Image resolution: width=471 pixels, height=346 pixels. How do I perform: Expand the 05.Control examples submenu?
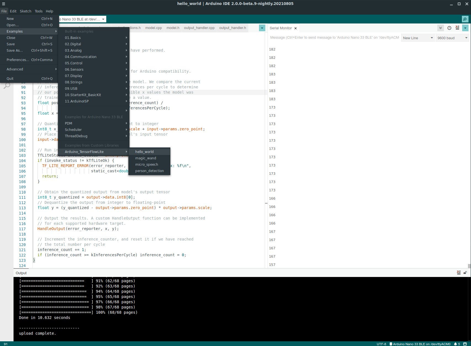(x=94, y=63)
